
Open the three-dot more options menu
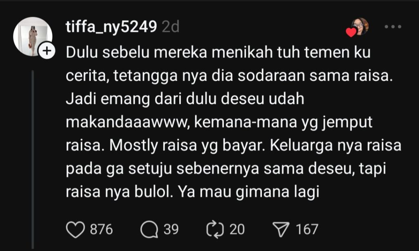[x=393, y=27]
